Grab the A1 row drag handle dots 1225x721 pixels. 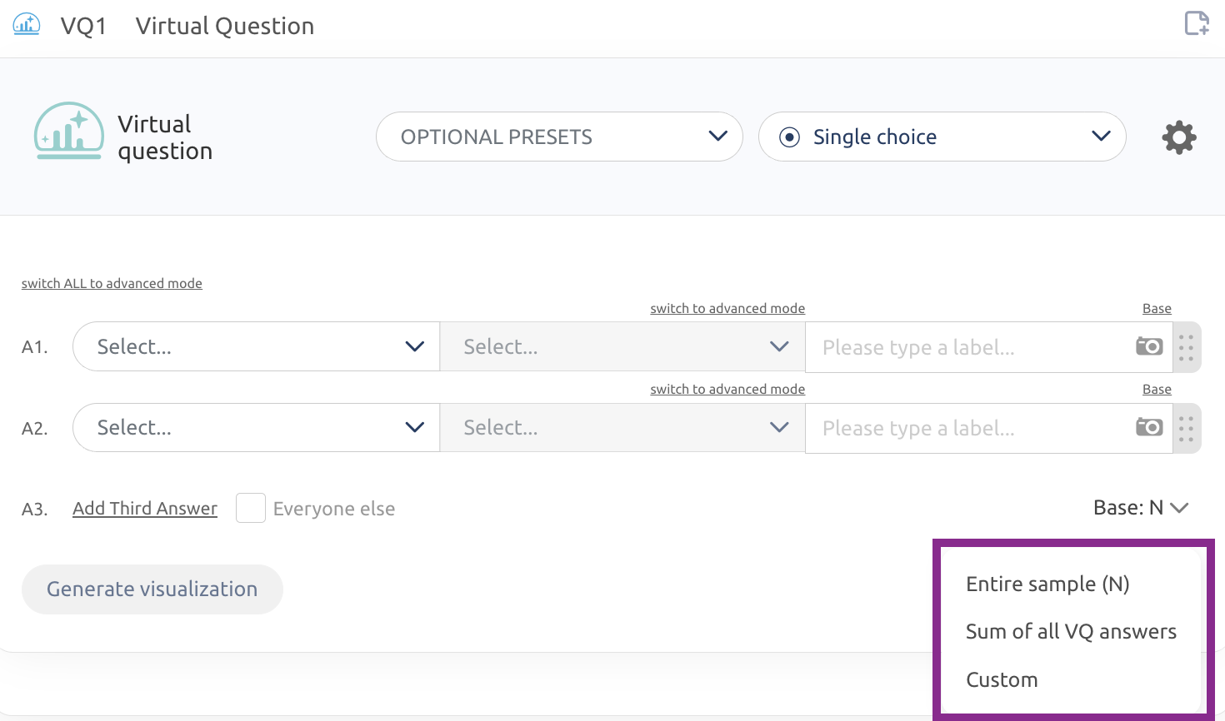pyautogui.click(x=1187, y=347)
